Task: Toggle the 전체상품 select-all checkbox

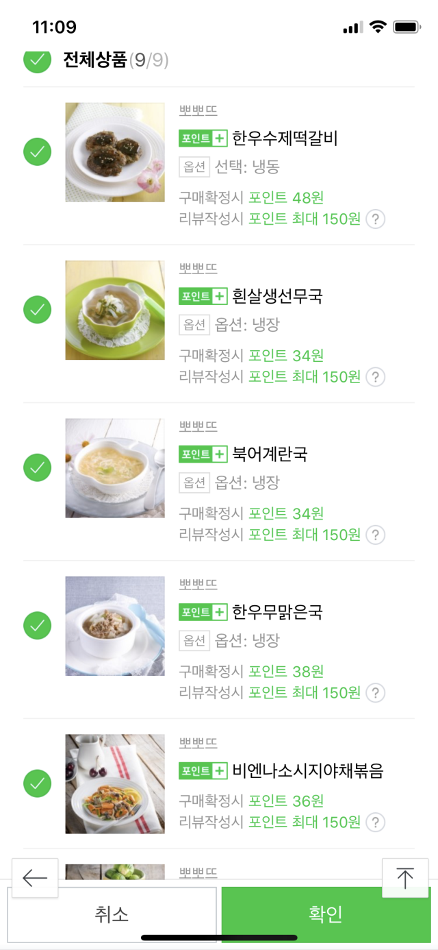Action: tap(38, 60)
